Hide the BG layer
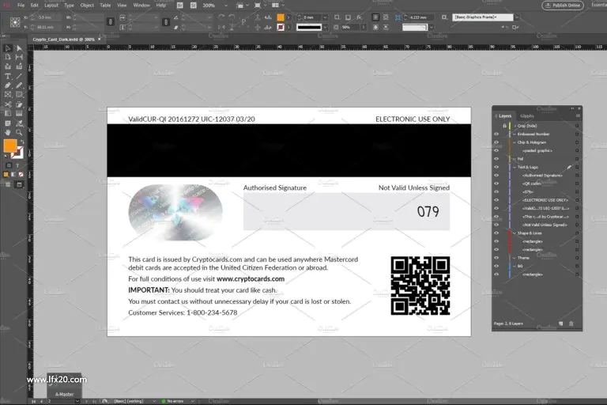This screenshot has width=607, height=405. (496, 267)
